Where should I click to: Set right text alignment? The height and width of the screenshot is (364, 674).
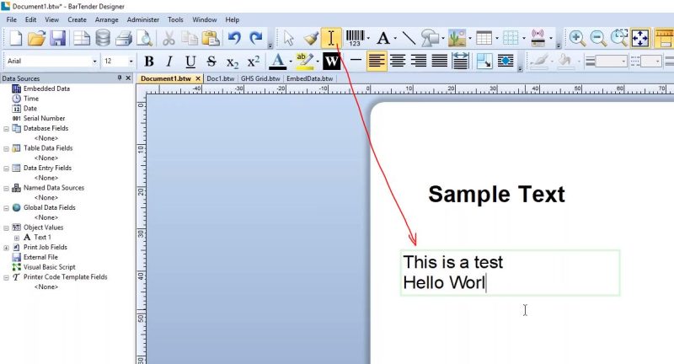pos(419,61)
